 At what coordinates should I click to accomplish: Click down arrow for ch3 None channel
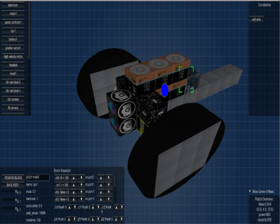pos(82,199)
